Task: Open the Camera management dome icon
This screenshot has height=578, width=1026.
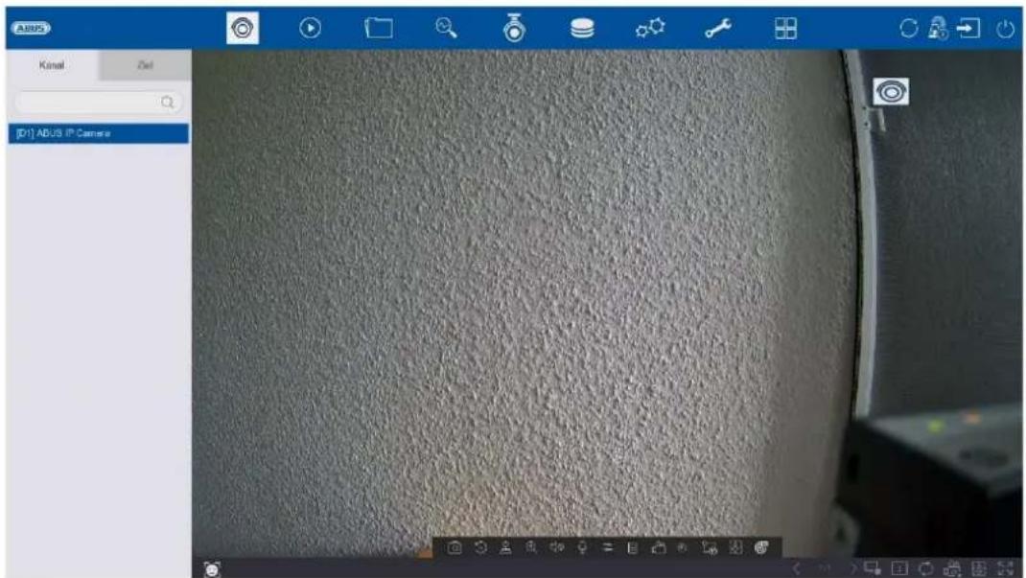Action: coord(514,28)
